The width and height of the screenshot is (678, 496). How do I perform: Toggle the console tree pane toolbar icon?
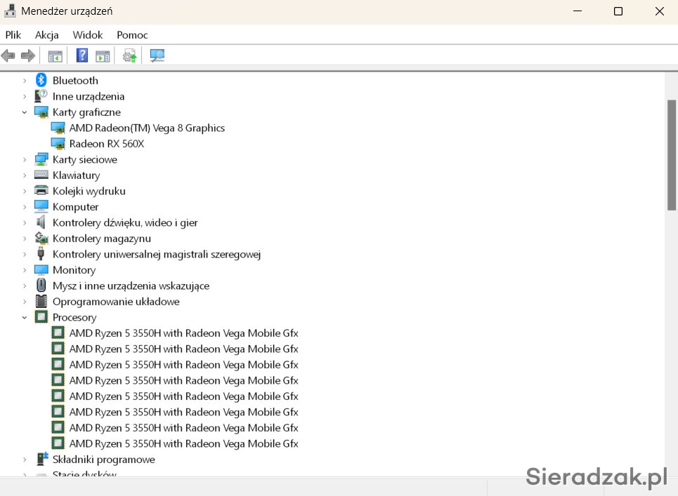tap(55, 56)
